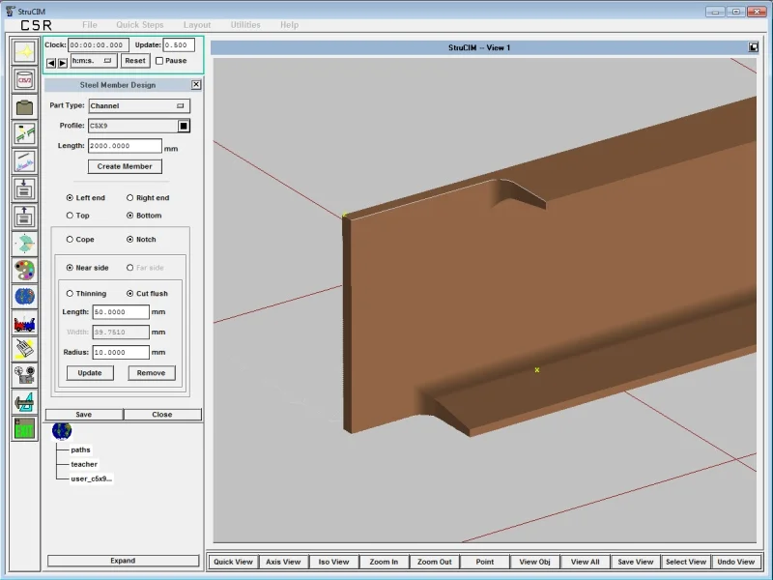Choose the Thinning radio option
Viewport: 773px width, 580px height.
(70, 294)
